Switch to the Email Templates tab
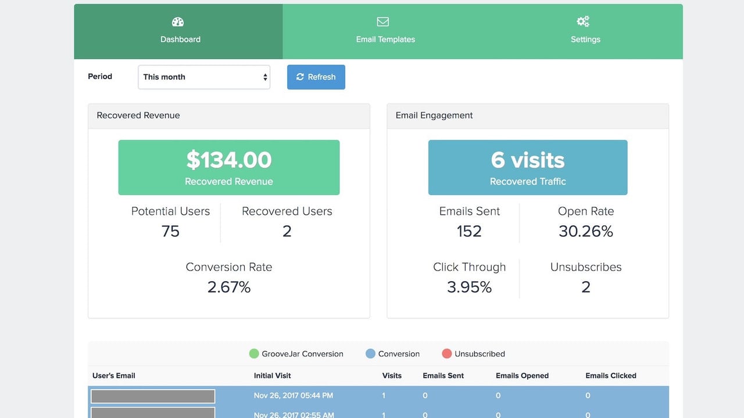This screenshot has width=744, height=418. coord(385,31)
